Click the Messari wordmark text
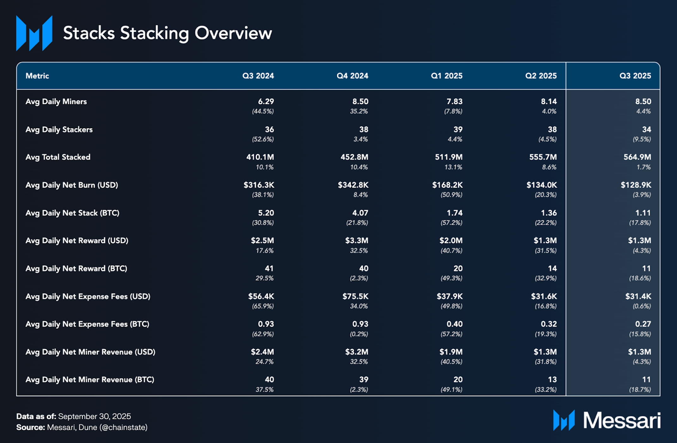The image size is (677, 443). (622, 421)
